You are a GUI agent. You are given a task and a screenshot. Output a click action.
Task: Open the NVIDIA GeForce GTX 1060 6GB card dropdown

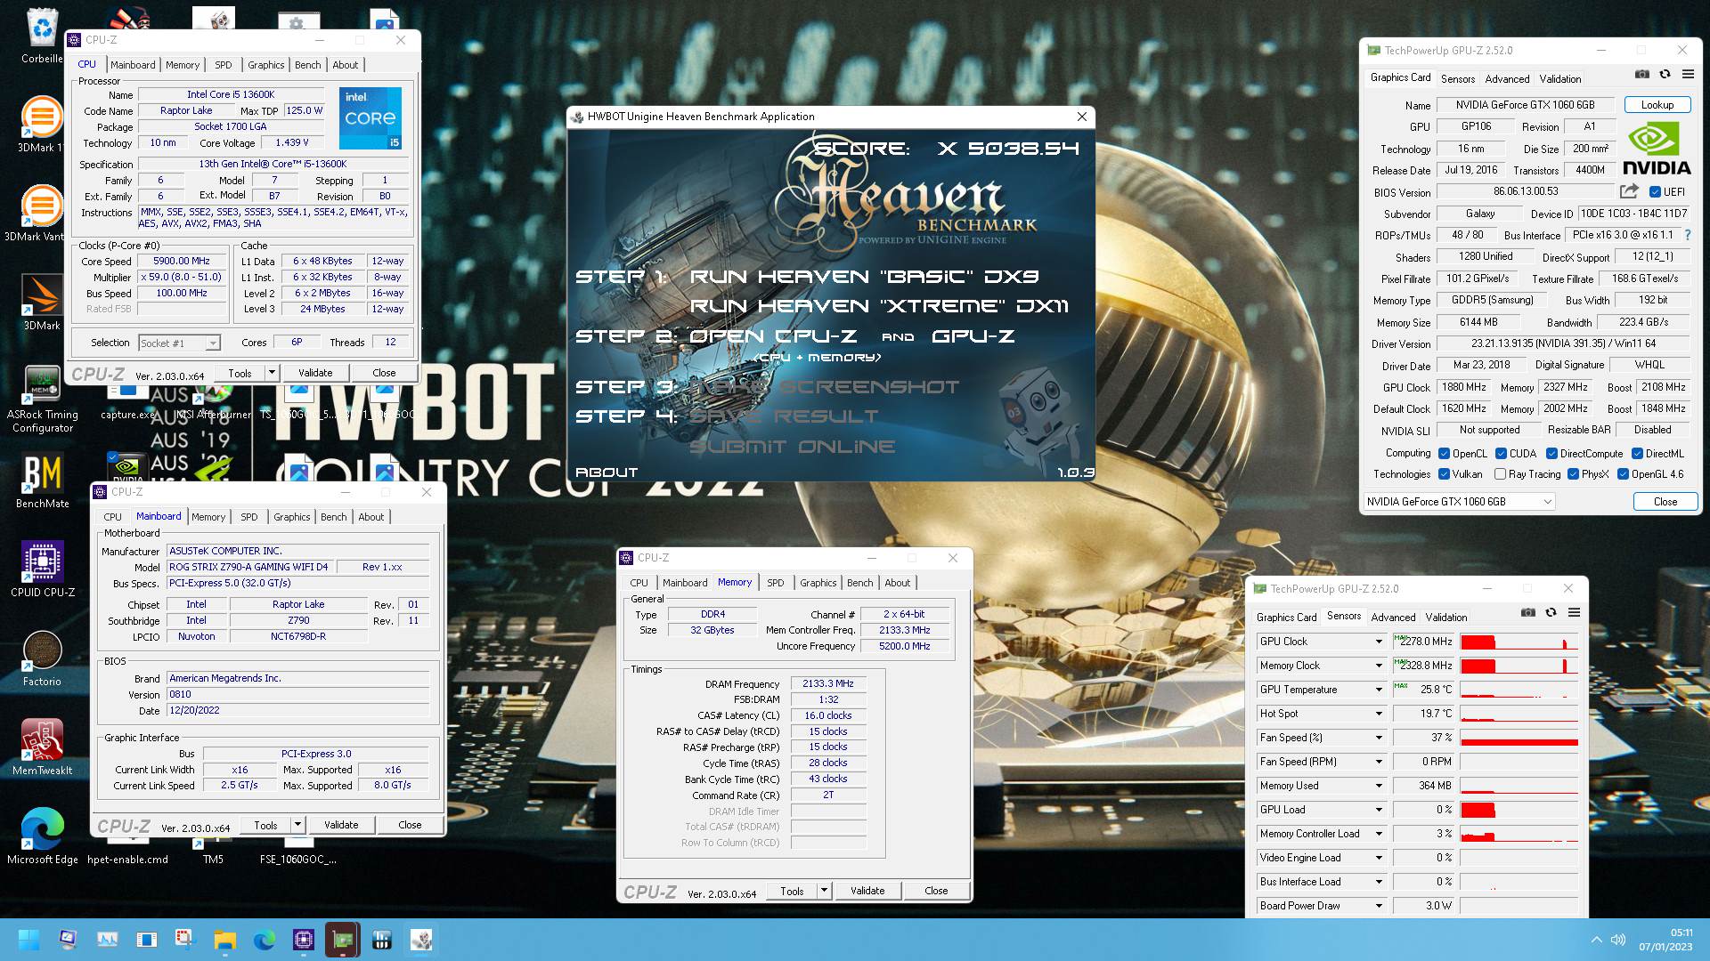(x=1459, y=502)
